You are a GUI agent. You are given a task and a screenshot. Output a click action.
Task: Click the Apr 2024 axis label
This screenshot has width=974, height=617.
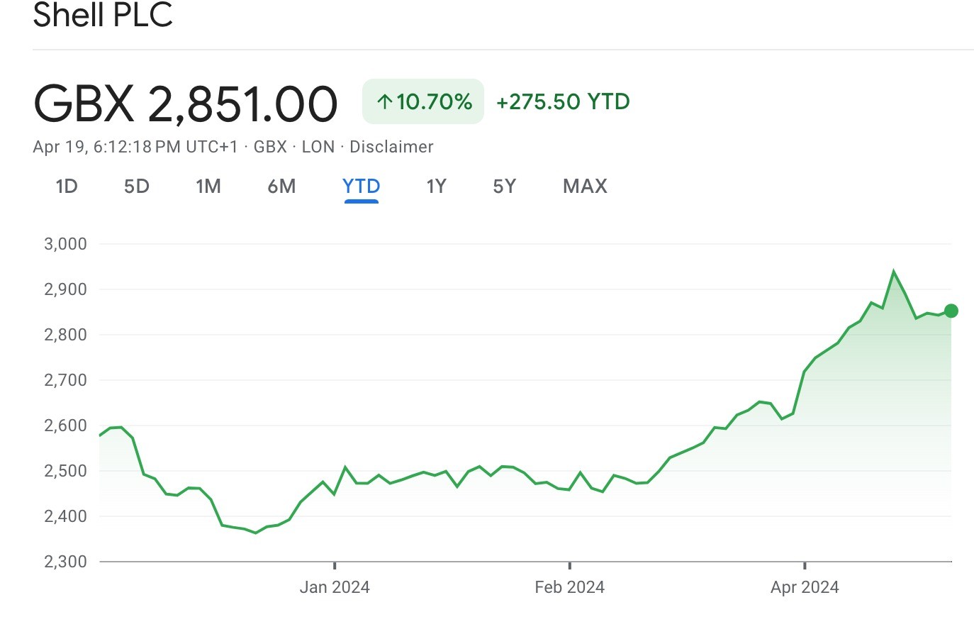805,587
